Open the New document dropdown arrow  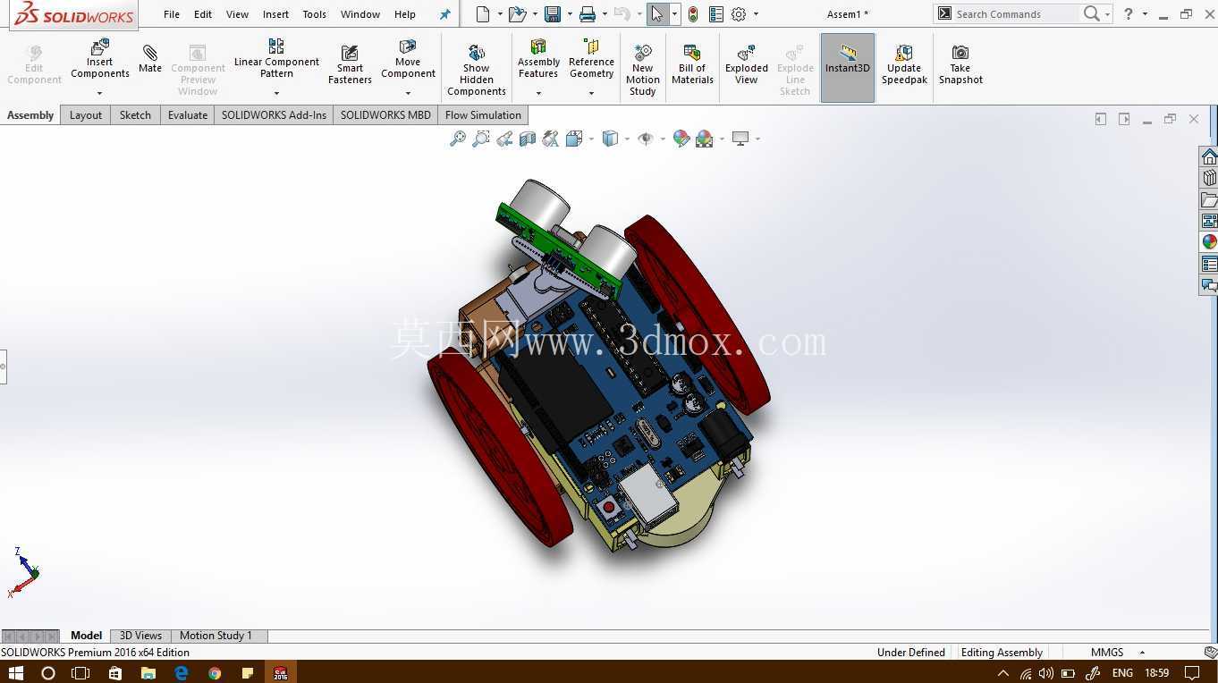499,14
